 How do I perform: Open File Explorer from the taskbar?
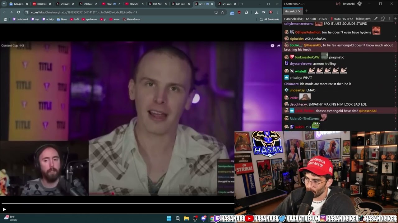click(186, 218)
